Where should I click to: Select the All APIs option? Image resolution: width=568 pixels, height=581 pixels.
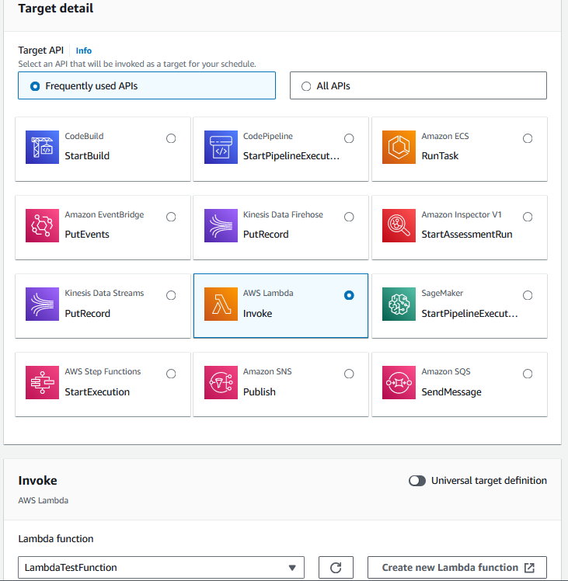tap(418, 85)
